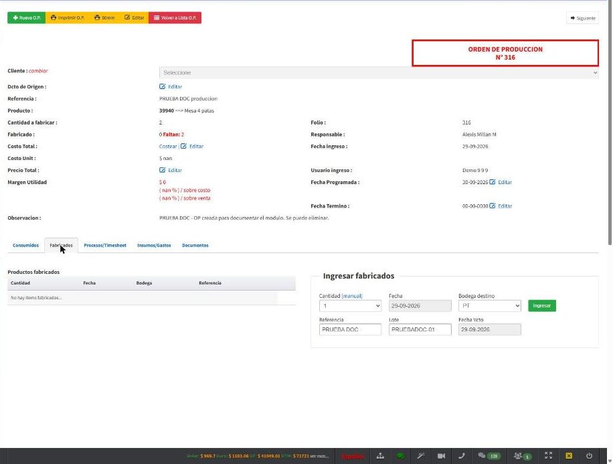Click the green Ingresar button
Image resolution: width=613 pixels, height=464 pixels.
click(542, 305)
